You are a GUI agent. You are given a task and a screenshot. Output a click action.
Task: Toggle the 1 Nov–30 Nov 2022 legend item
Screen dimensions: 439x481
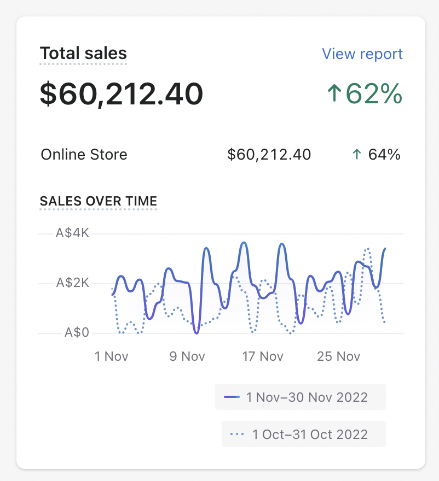tap(301, 397)
